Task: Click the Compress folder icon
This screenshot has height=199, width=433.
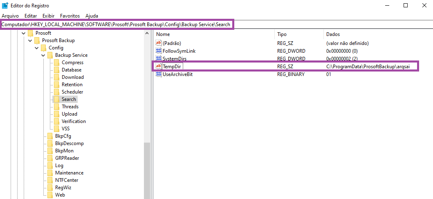Action: 56,63
